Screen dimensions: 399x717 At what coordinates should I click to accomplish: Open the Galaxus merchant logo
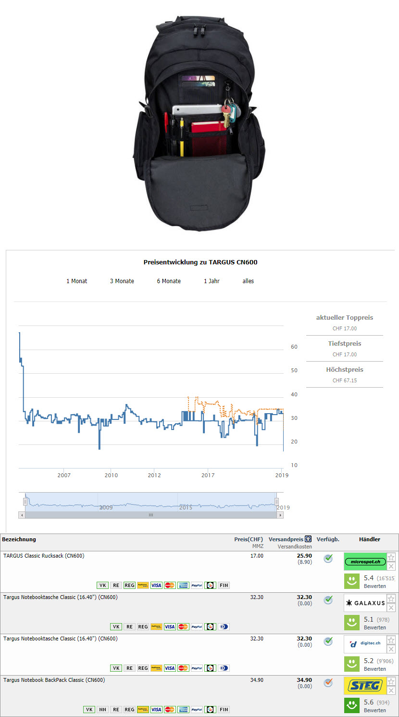pyautogui.click(x=365, y=603)
